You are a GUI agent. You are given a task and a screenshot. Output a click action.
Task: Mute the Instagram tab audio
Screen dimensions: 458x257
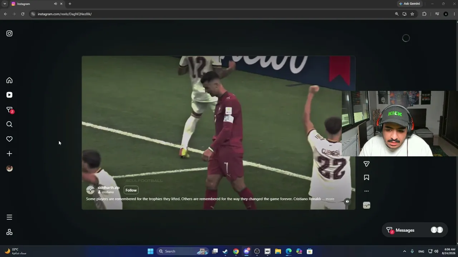55,4
